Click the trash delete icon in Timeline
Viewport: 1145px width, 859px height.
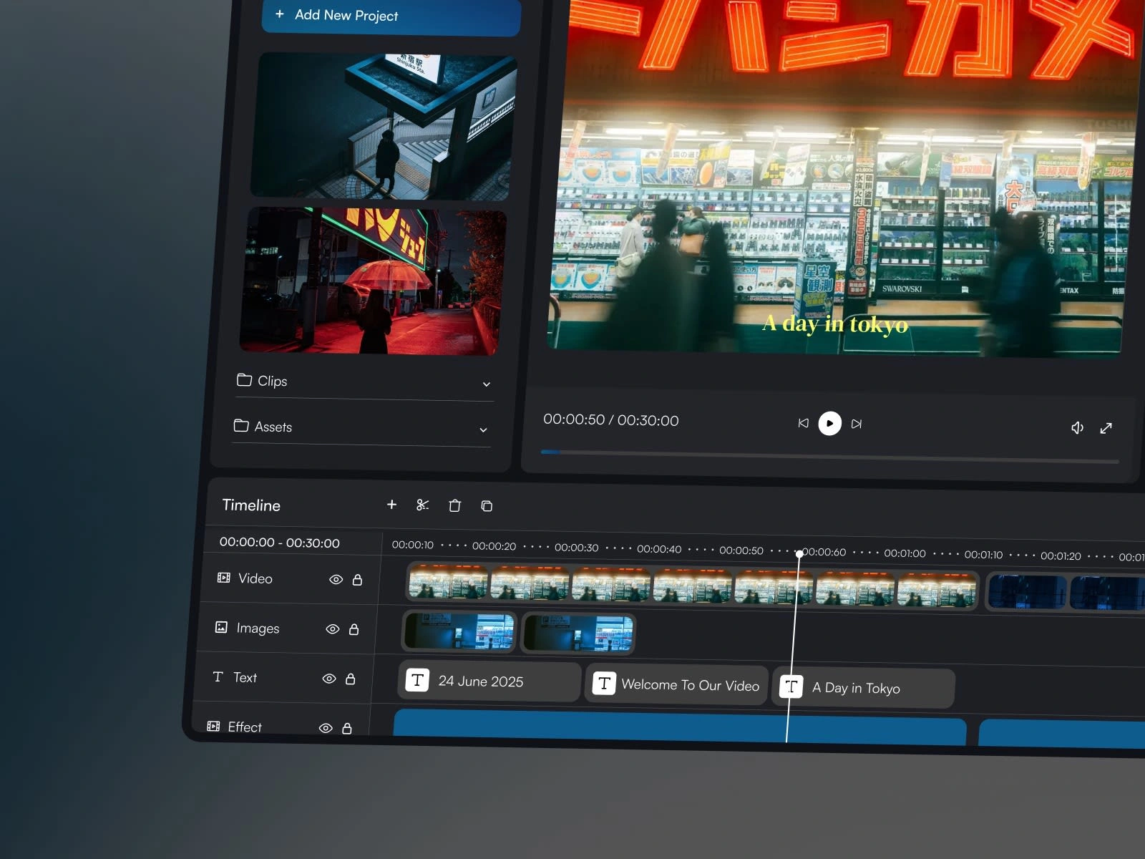(454, 506)
